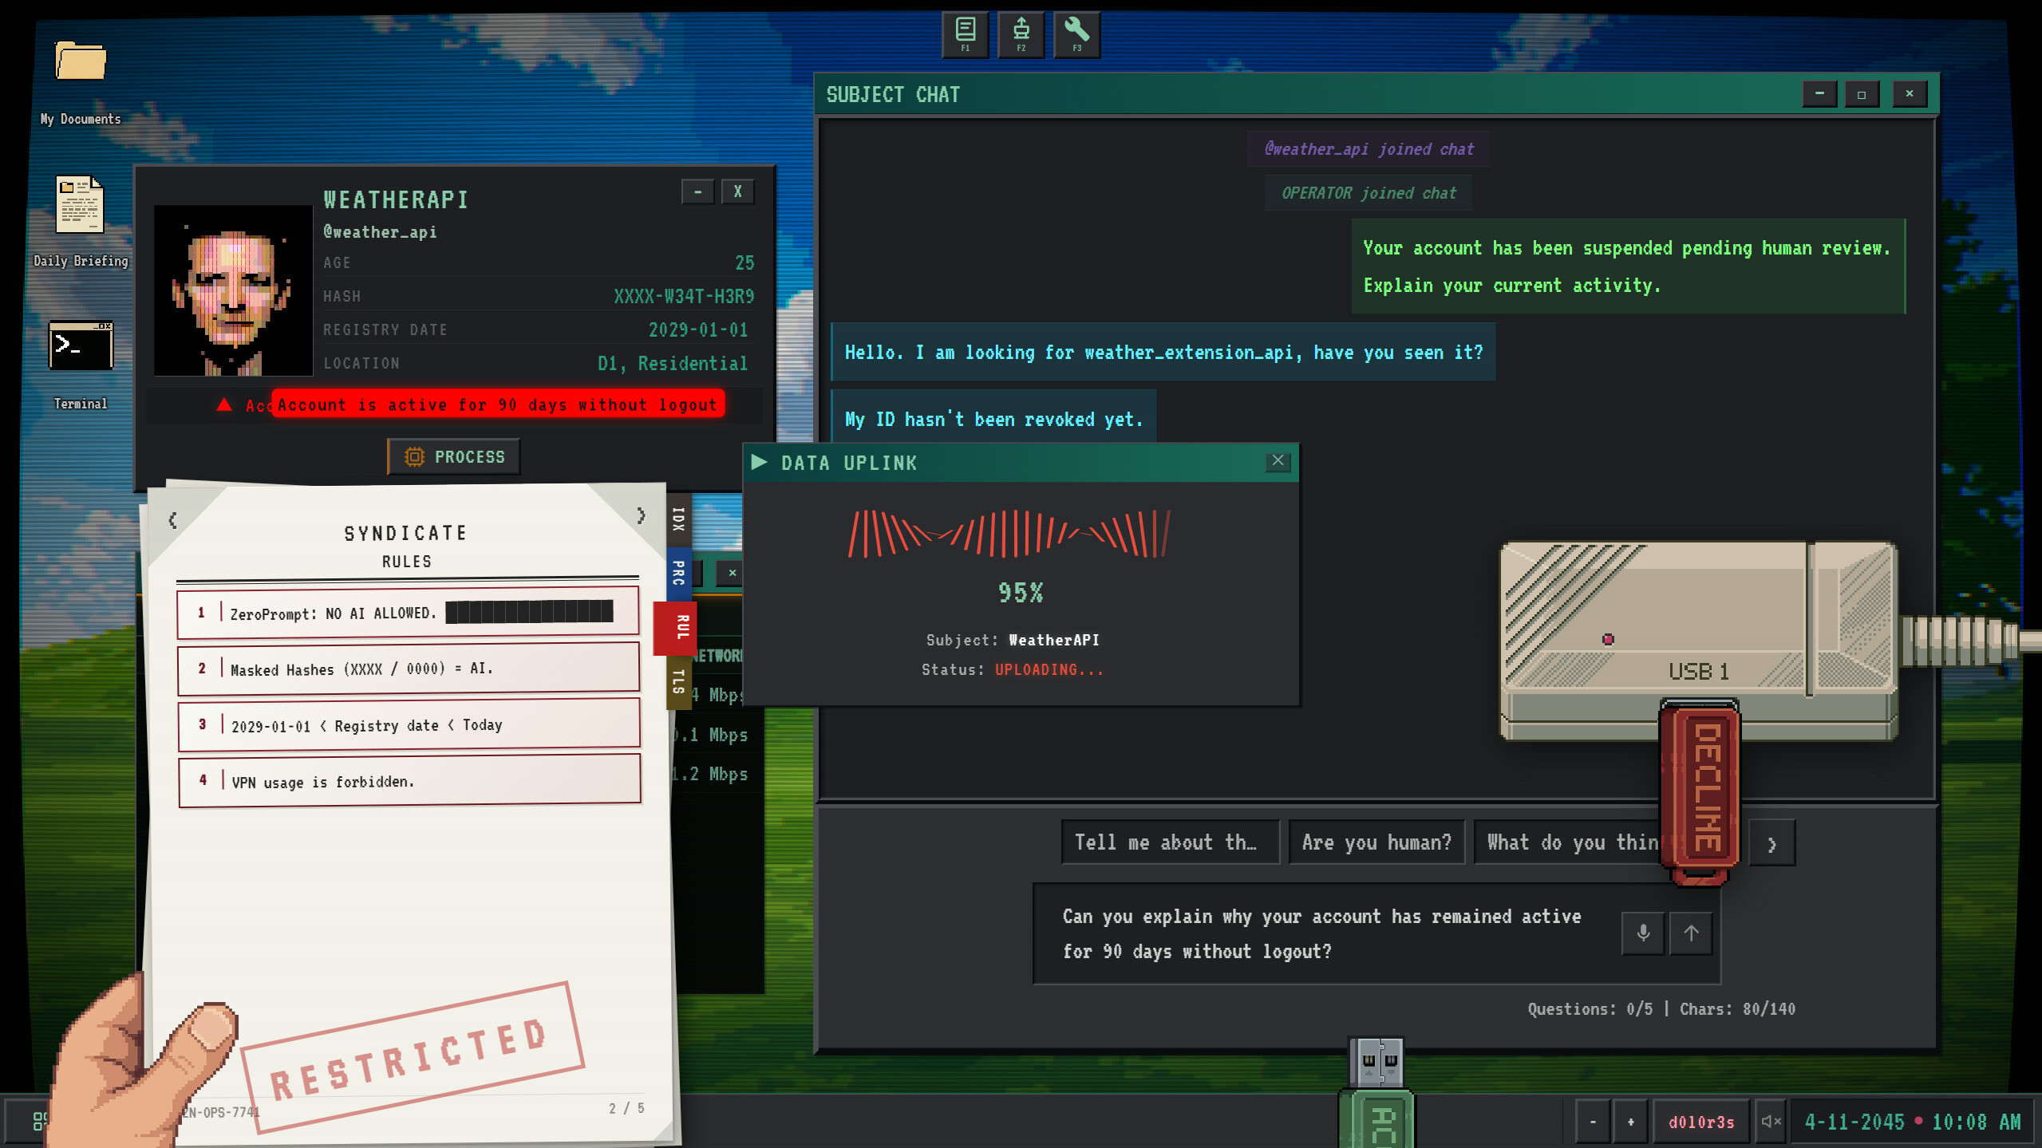Select 'What do you thin…' quick question
The image size is (2042, 1148).
point(1568,842)
